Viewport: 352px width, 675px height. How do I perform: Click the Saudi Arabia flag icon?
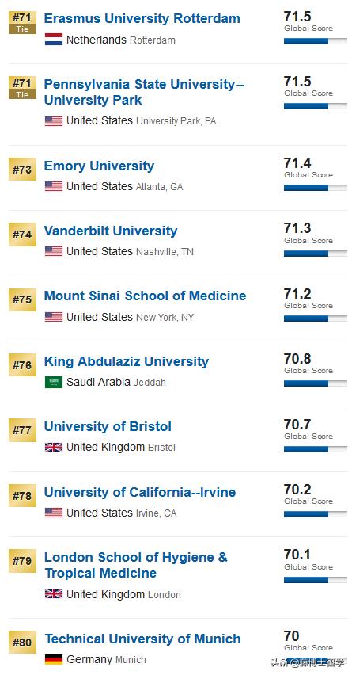(x=54, y=383)
